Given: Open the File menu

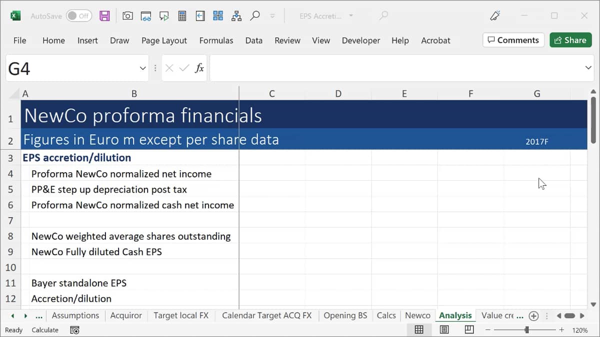Looking at the screenshot, I should 20,40.
